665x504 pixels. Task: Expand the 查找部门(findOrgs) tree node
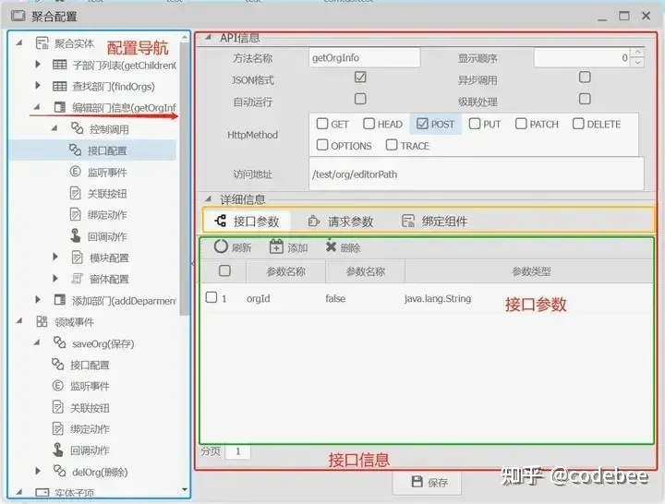tap(38, 85)
